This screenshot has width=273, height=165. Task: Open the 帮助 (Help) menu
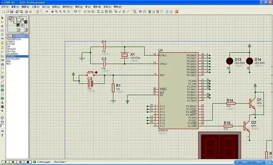[x=117, y=7]
